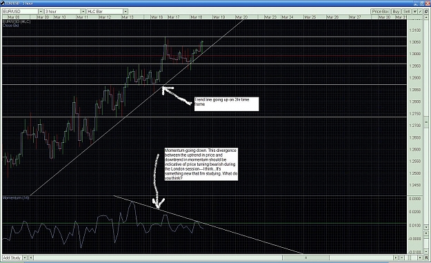Image resolution: width=431 pixels, height=263 pixels.
Task: Click the 1.2450 price axis label
Action: [x=414, y=185]
